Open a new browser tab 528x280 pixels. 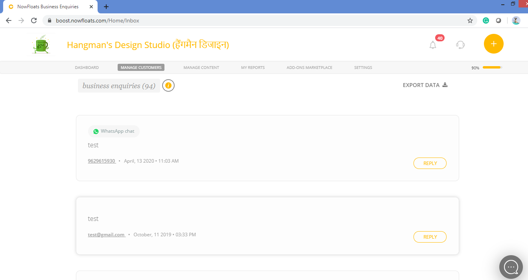tap(106, 7)
